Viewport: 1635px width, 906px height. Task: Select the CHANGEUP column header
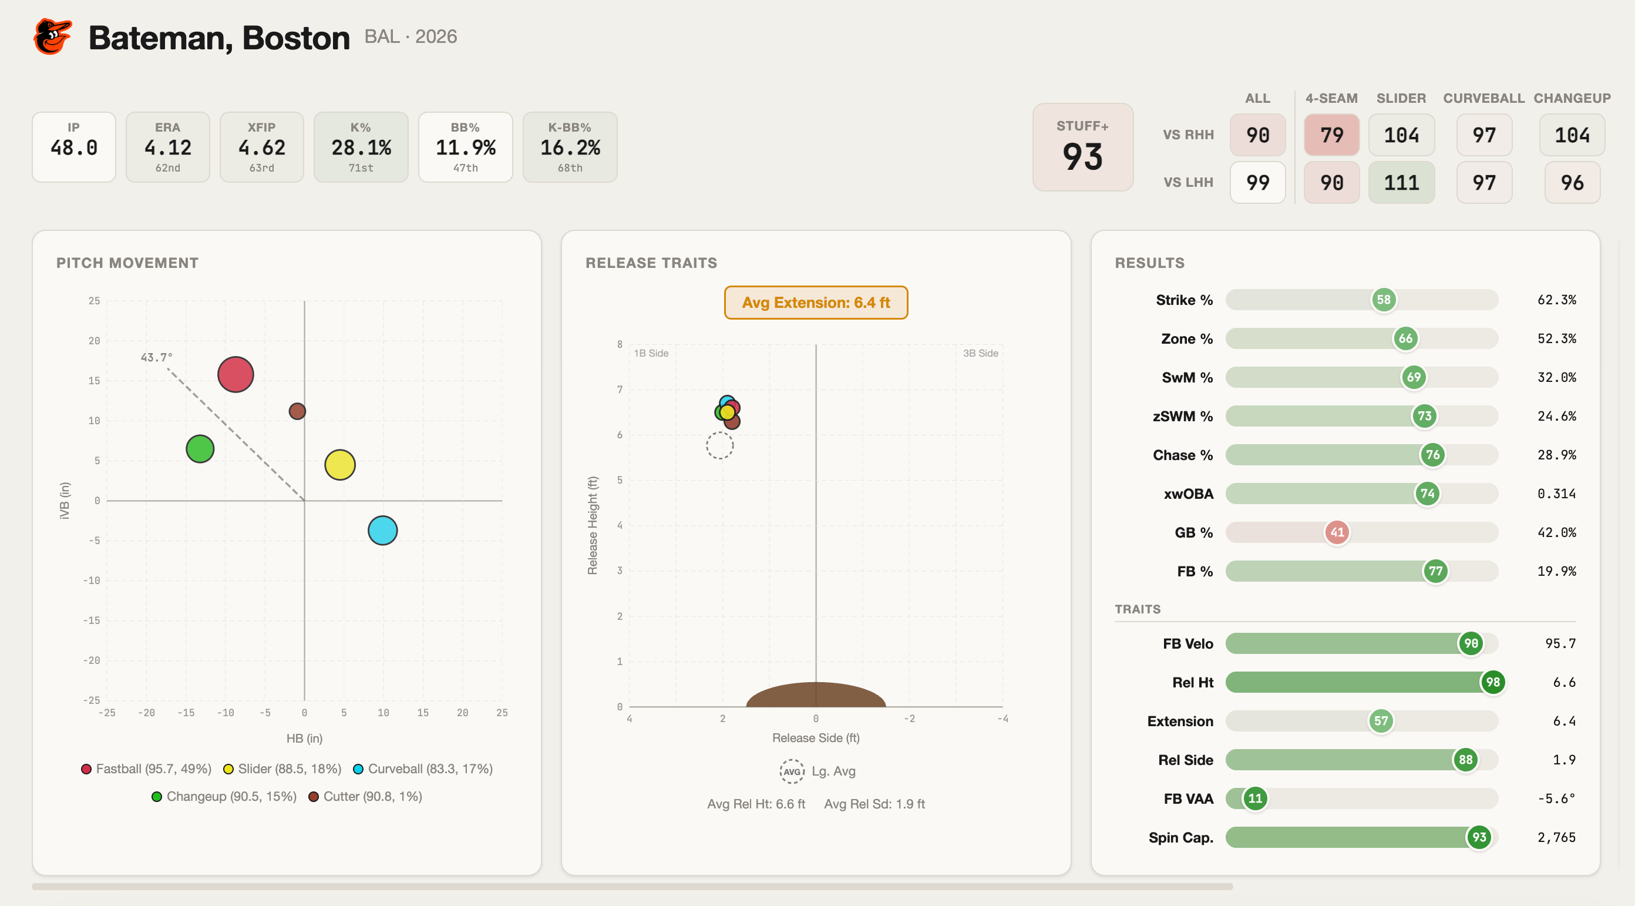tap(1572, 98)
